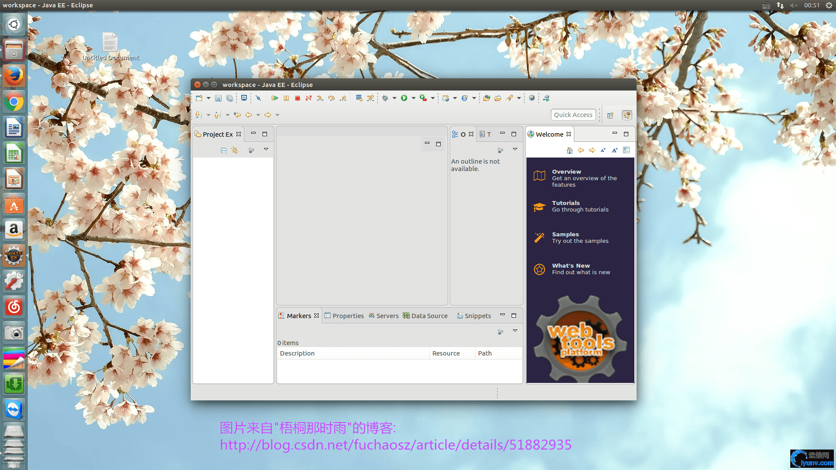Image resolution: width=836 pixels, height=470 pixels.
Task: Switch to the Snippets tab
Action: (x=474, y=316)
